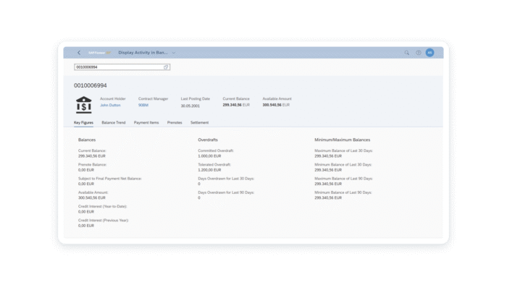Click Days Overdrawn for Last 90 Days label
The image size is (507, 285).
(x=226, y=192)
